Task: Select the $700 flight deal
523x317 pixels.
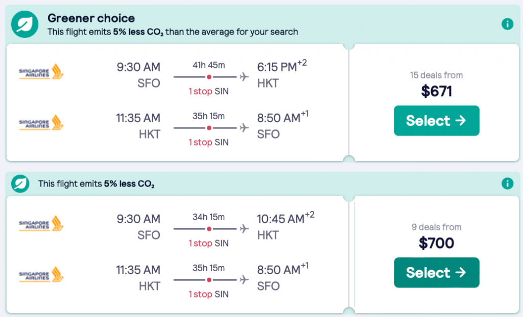Action: (436, 273)
